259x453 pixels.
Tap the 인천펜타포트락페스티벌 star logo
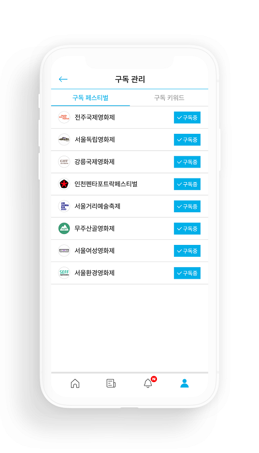point(64,184)
